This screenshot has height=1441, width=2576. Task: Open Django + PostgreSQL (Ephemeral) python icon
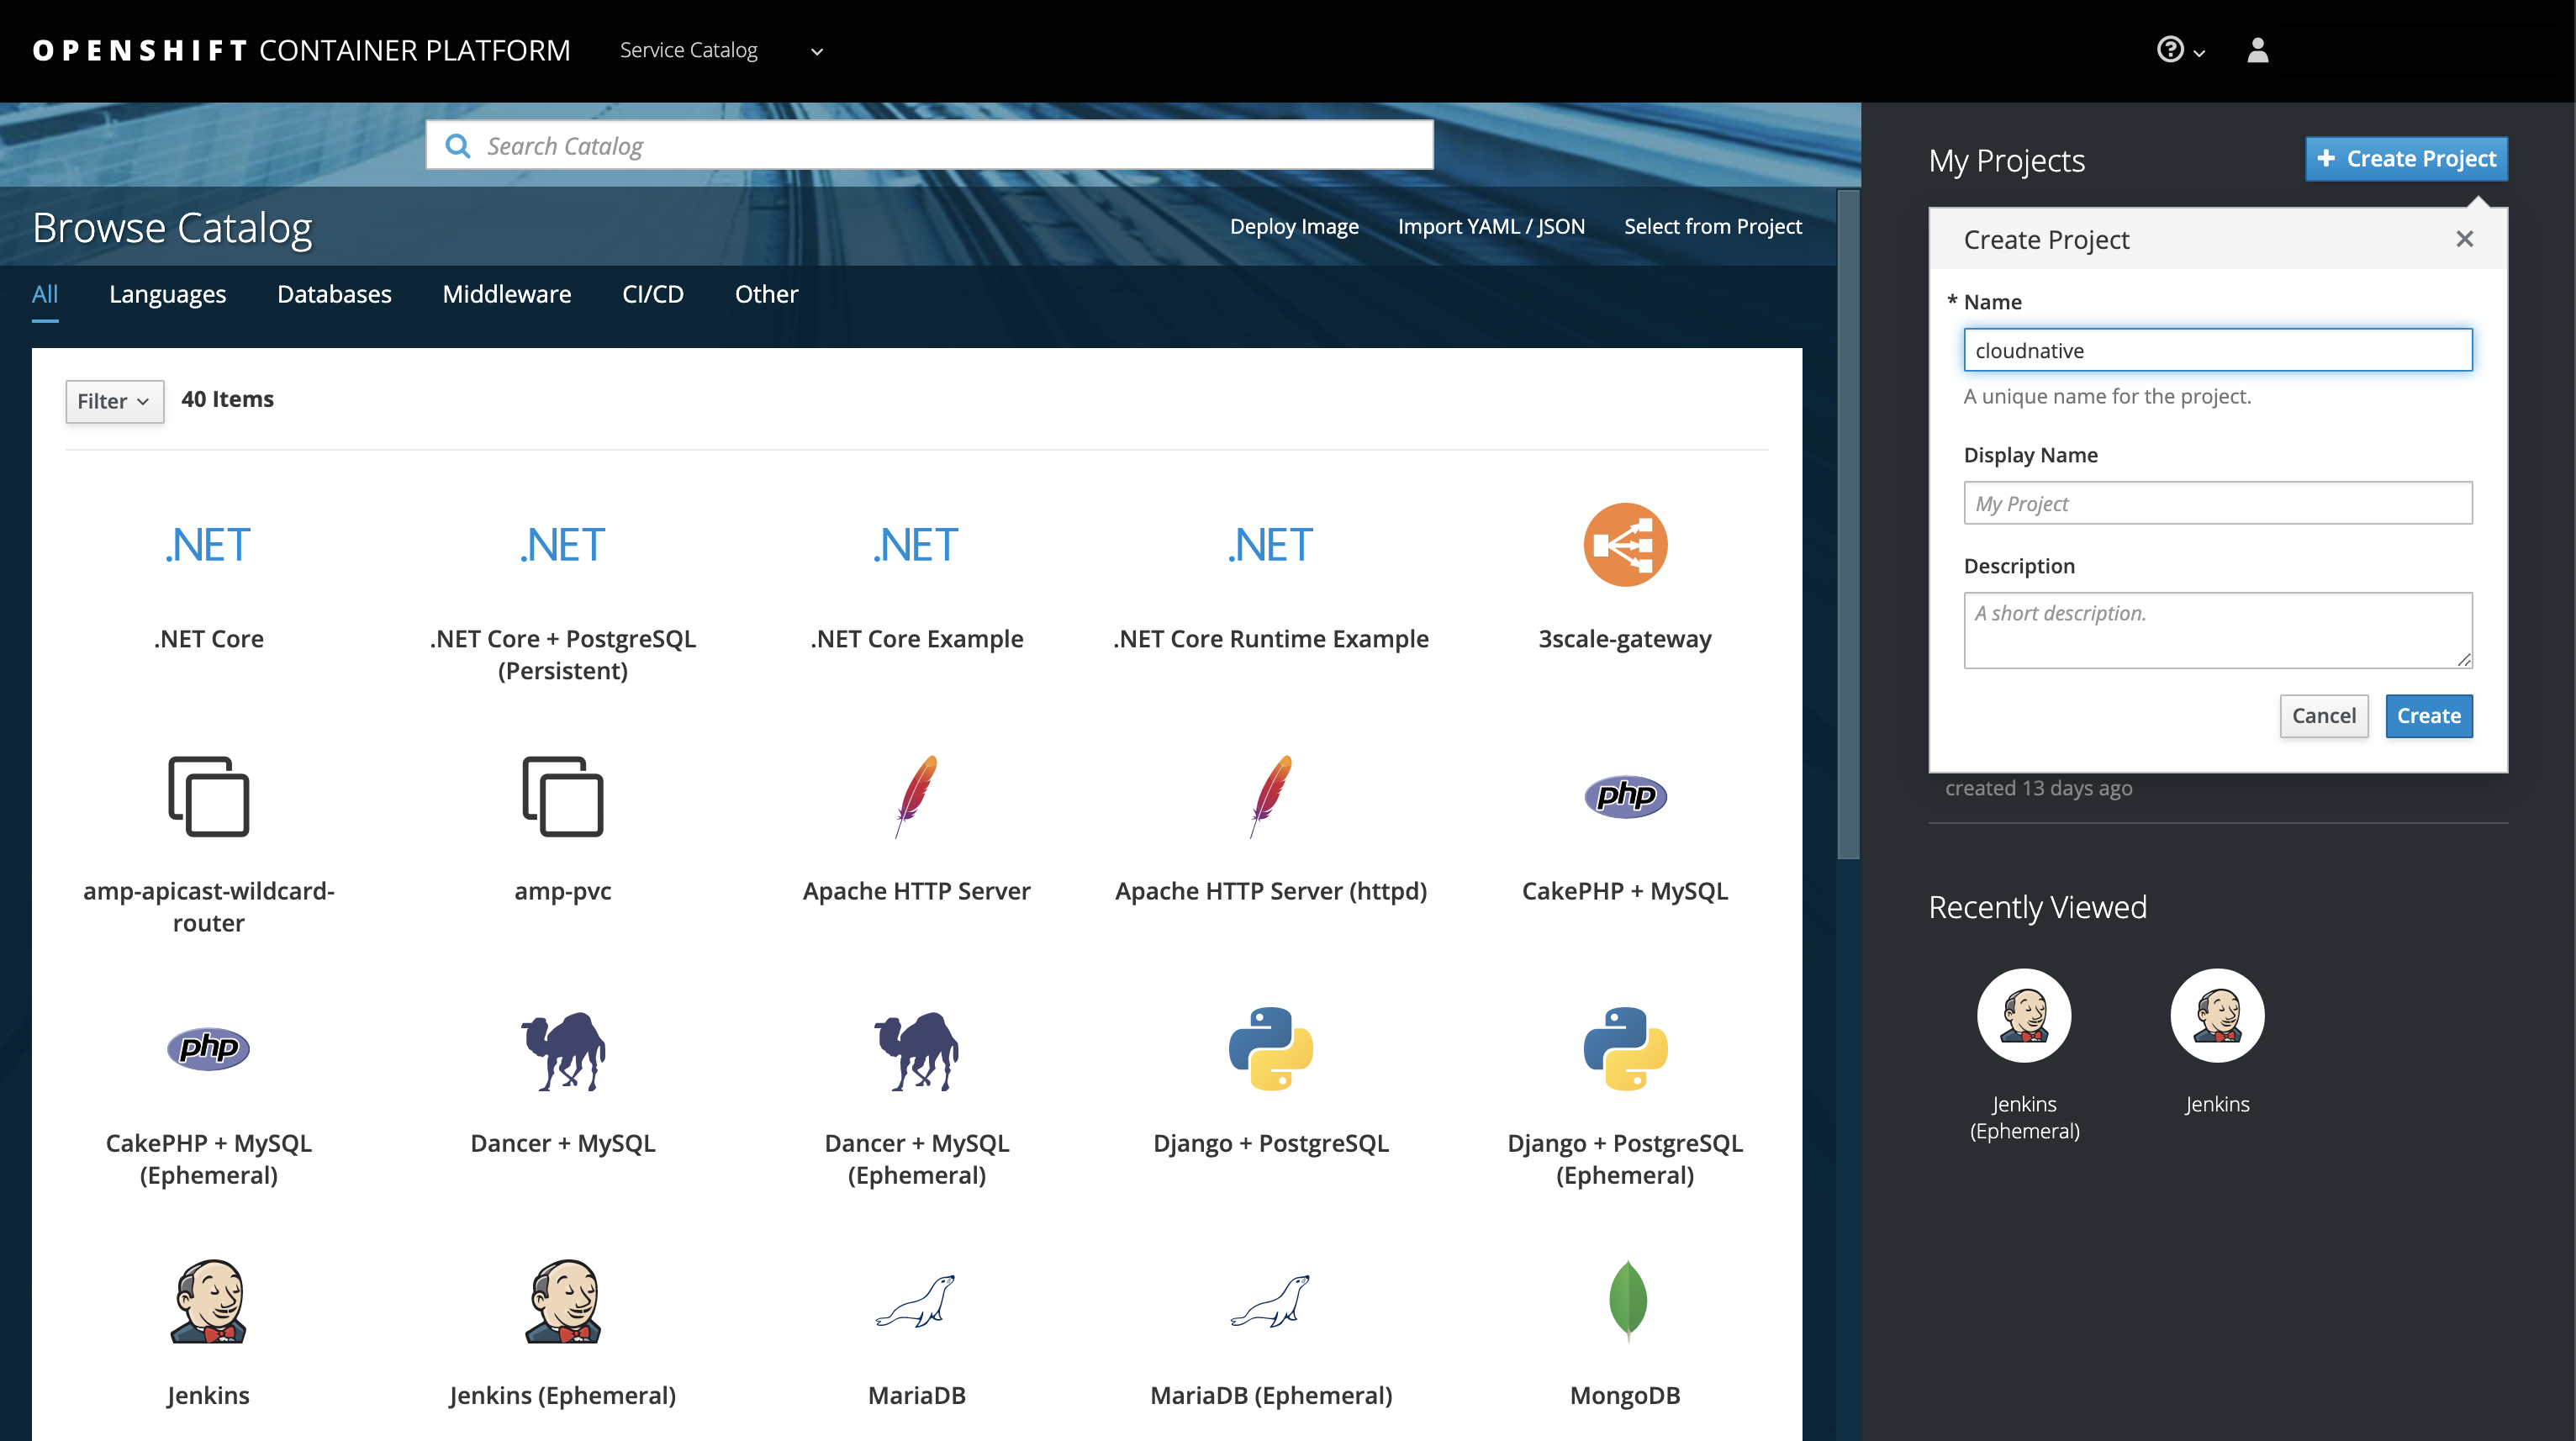[1625, 1049]
